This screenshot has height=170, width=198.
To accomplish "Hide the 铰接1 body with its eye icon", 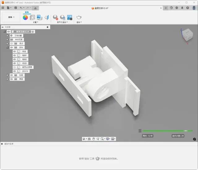I will pyautogui.click(x=15, y=55).
